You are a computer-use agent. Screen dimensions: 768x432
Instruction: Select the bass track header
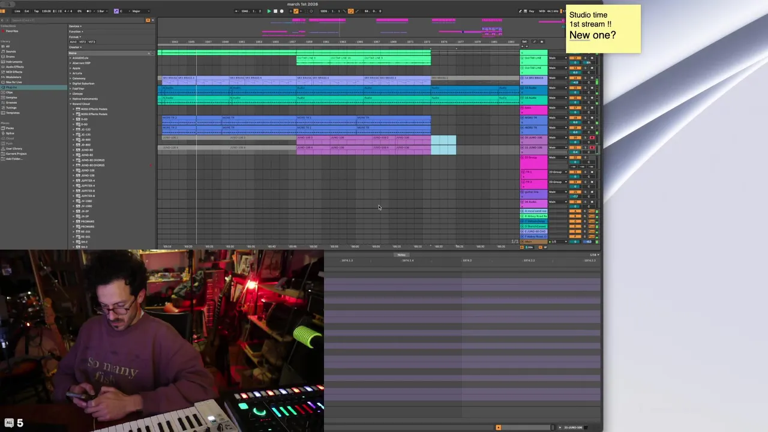533,110
